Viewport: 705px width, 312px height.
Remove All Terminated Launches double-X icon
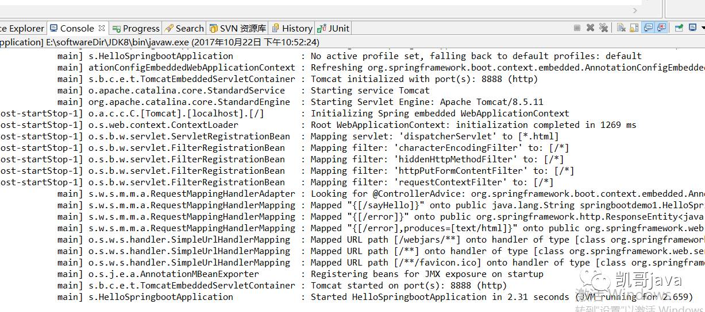603,28
